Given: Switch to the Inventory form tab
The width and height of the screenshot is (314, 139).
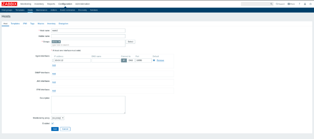Looking at the screenshot, I should [x=51, y=23].
